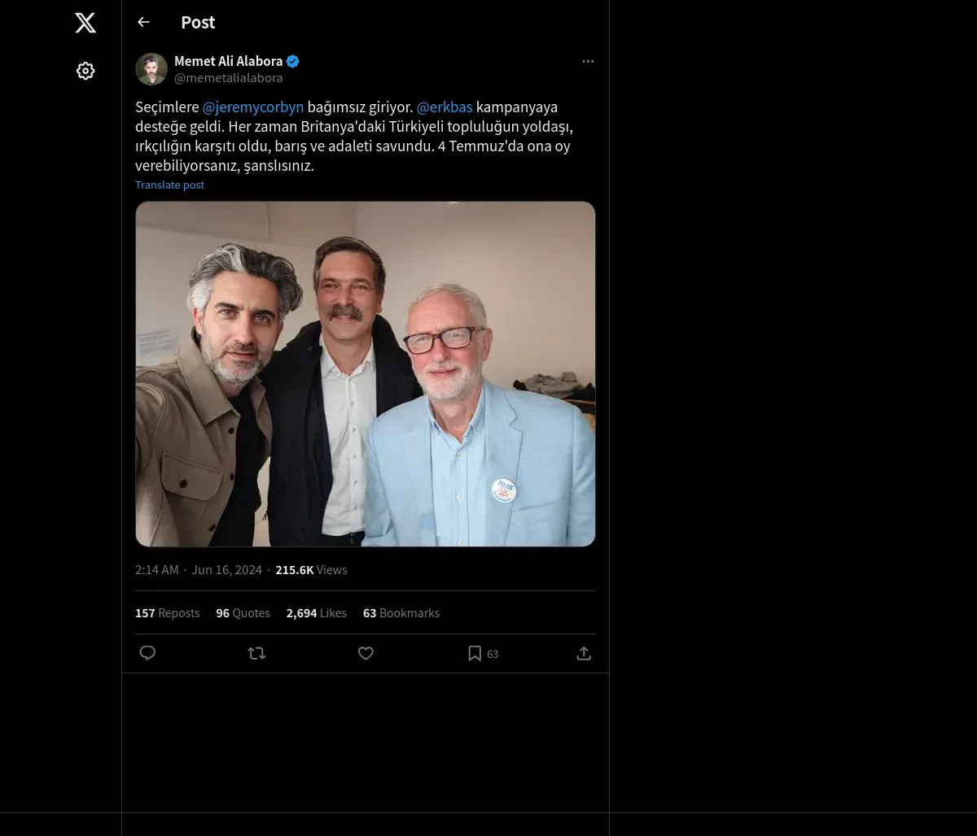Open settings gear in sidebar

tap(85, 72)
